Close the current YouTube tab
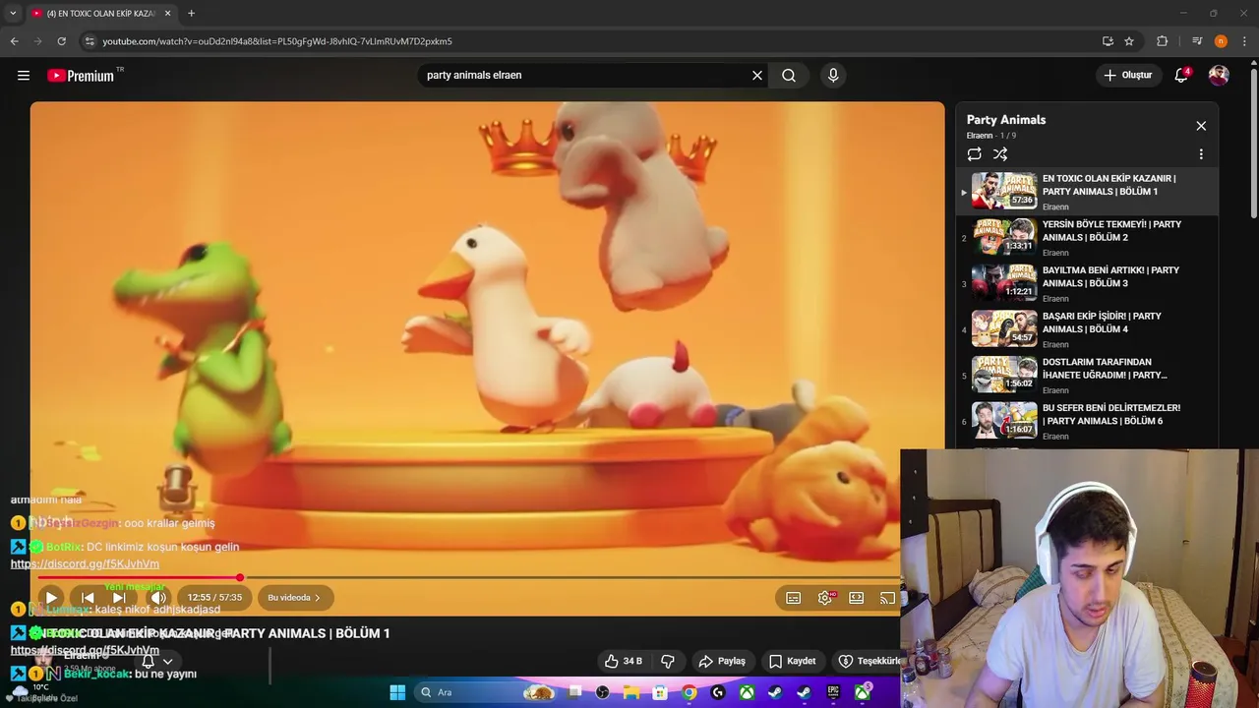 point(167,13)
